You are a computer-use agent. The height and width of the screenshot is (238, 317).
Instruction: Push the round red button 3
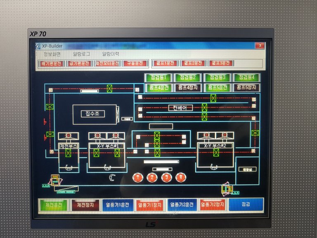point(166,178)
